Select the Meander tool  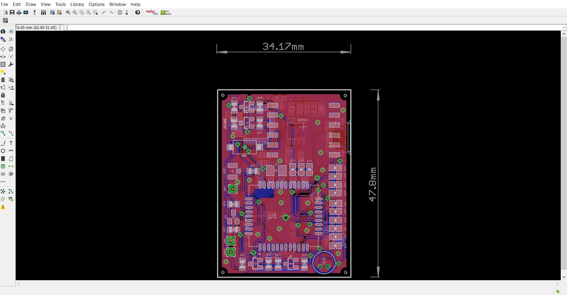click(3, 126)
